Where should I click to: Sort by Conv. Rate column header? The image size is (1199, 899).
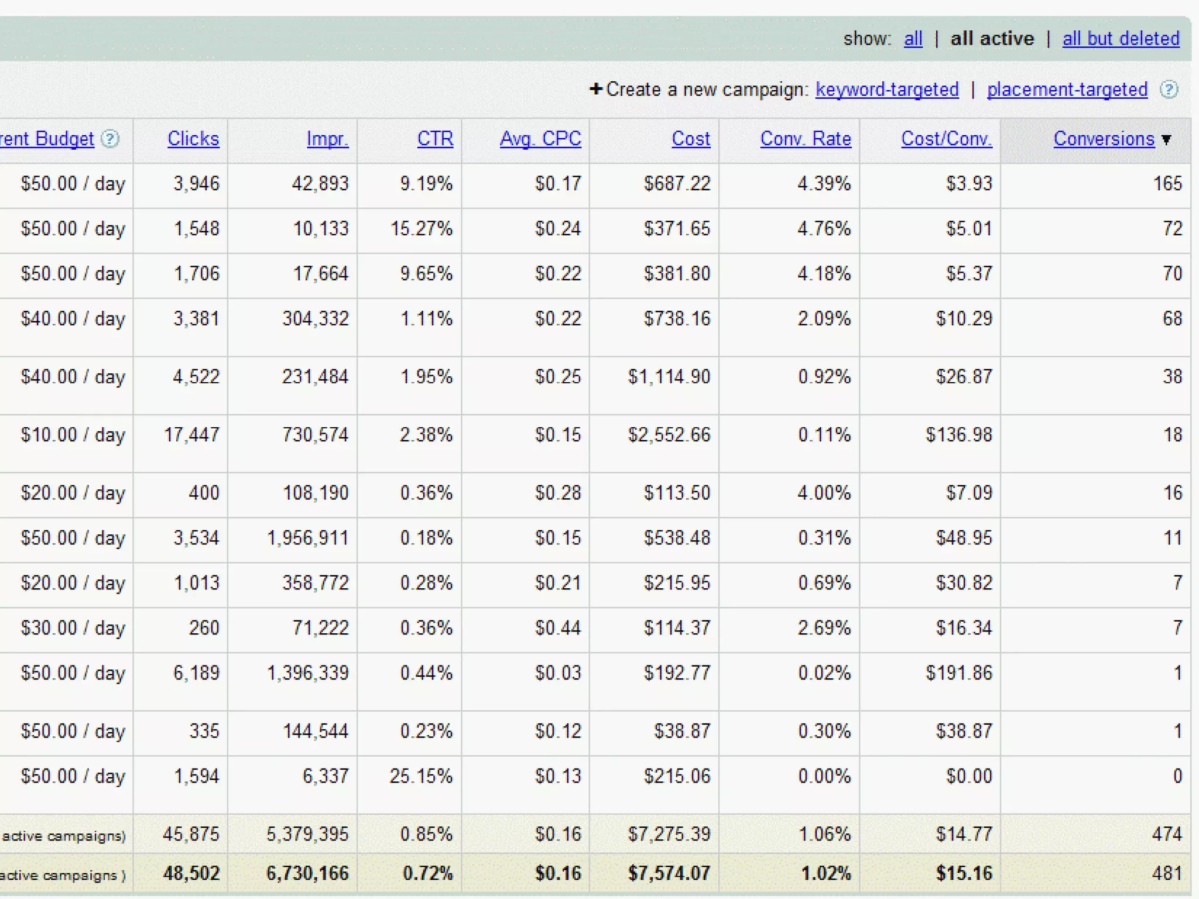point(806,139)
